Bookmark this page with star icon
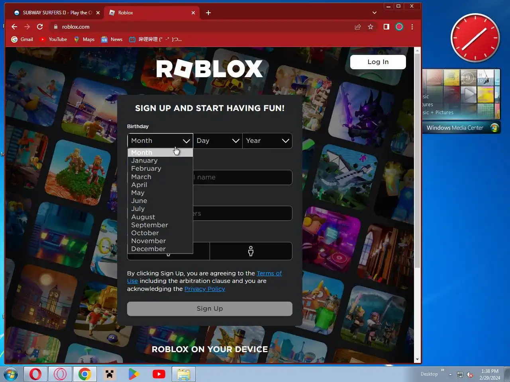 click(x=371, y=27)
